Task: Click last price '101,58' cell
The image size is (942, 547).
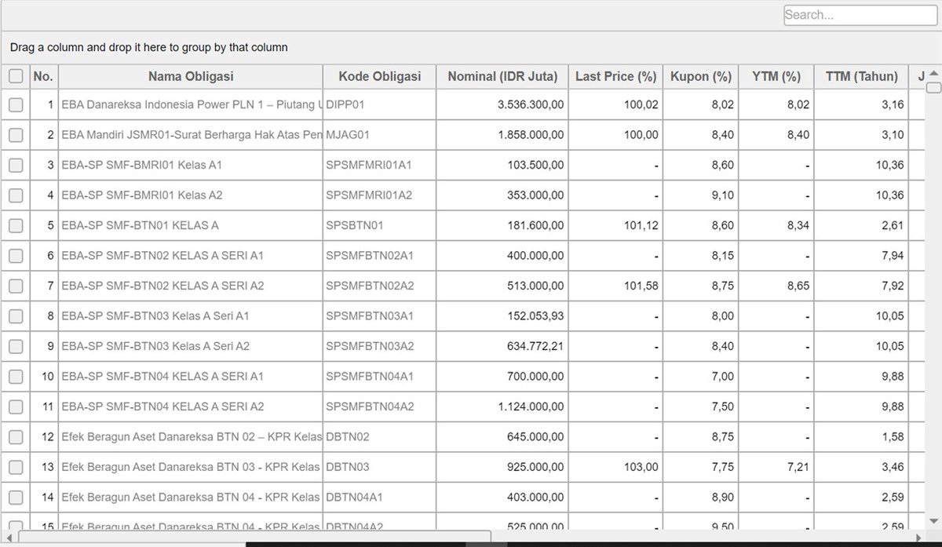Action: (x=616, y=286)
